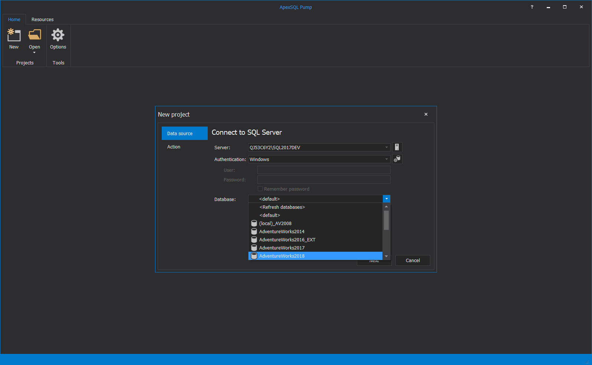Click the server browse icon next to Server
592x365 pixels.
[397, 147]
